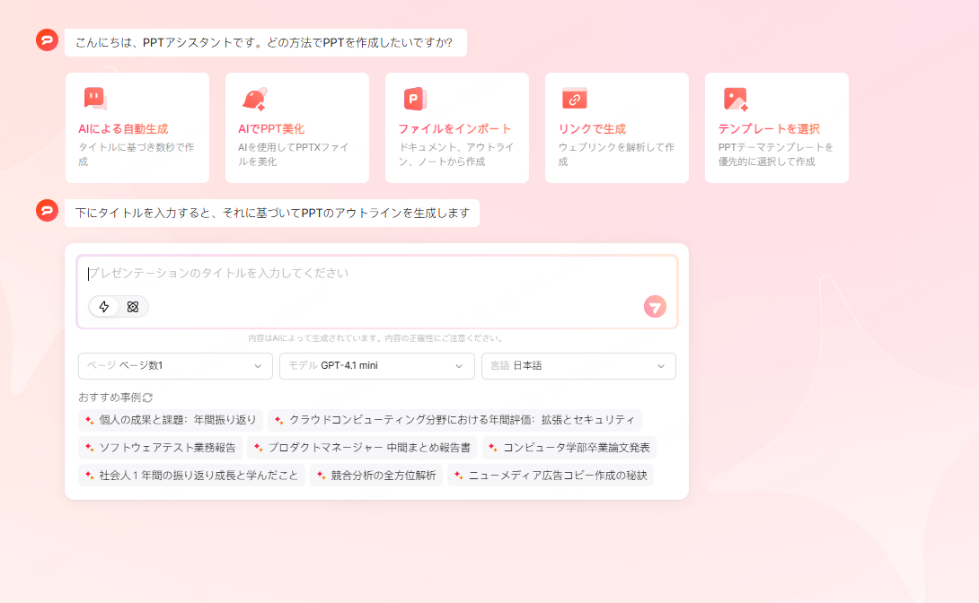Open the GPT-4.1 mini model dropdown
The width and height of the screenshot is (979, 603).
[377, 366]
